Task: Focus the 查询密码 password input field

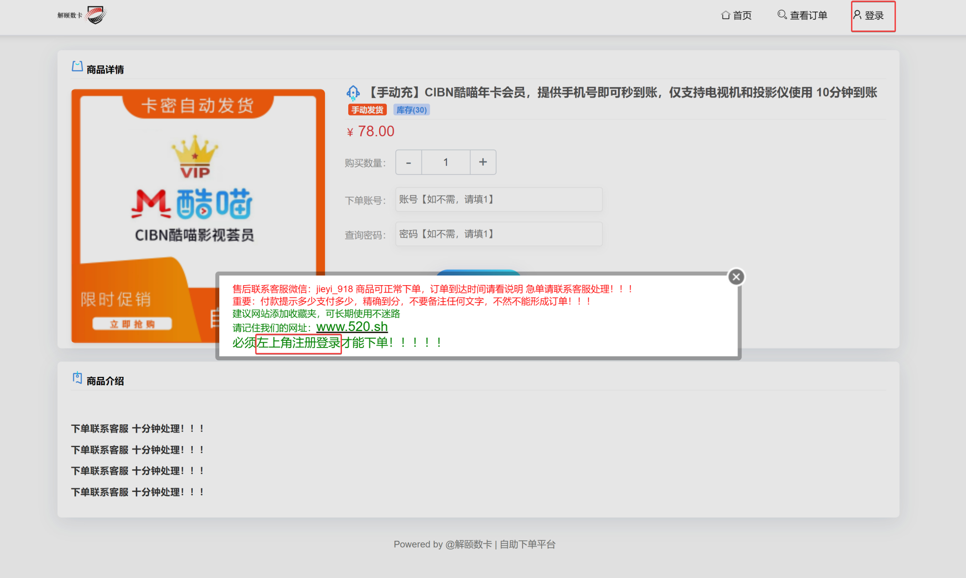Action: 498,234
